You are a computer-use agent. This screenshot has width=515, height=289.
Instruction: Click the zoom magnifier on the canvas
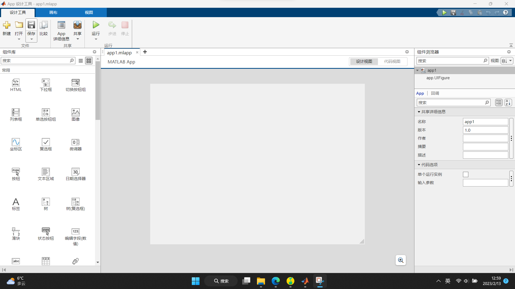pyautogui.click(x=400, y=260)
